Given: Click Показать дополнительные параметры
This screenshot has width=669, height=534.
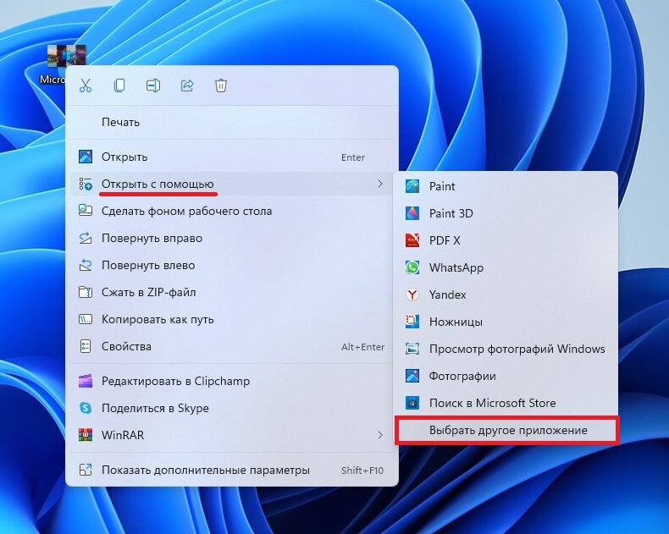Looking at the screenshot, I should coord(231,470).
